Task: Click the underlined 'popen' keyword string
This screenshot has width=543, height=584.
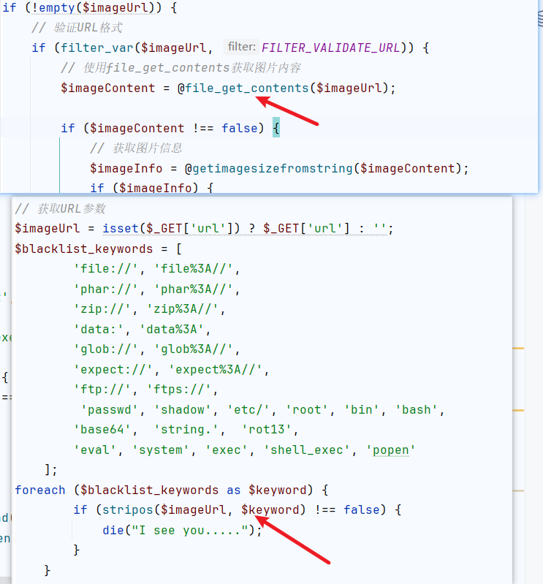Action: click(391, 450)
